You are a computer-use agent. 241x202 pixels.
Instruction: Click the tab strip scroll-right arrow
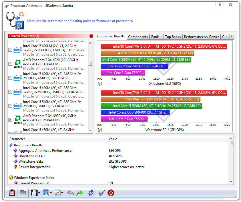pos(232,36)
